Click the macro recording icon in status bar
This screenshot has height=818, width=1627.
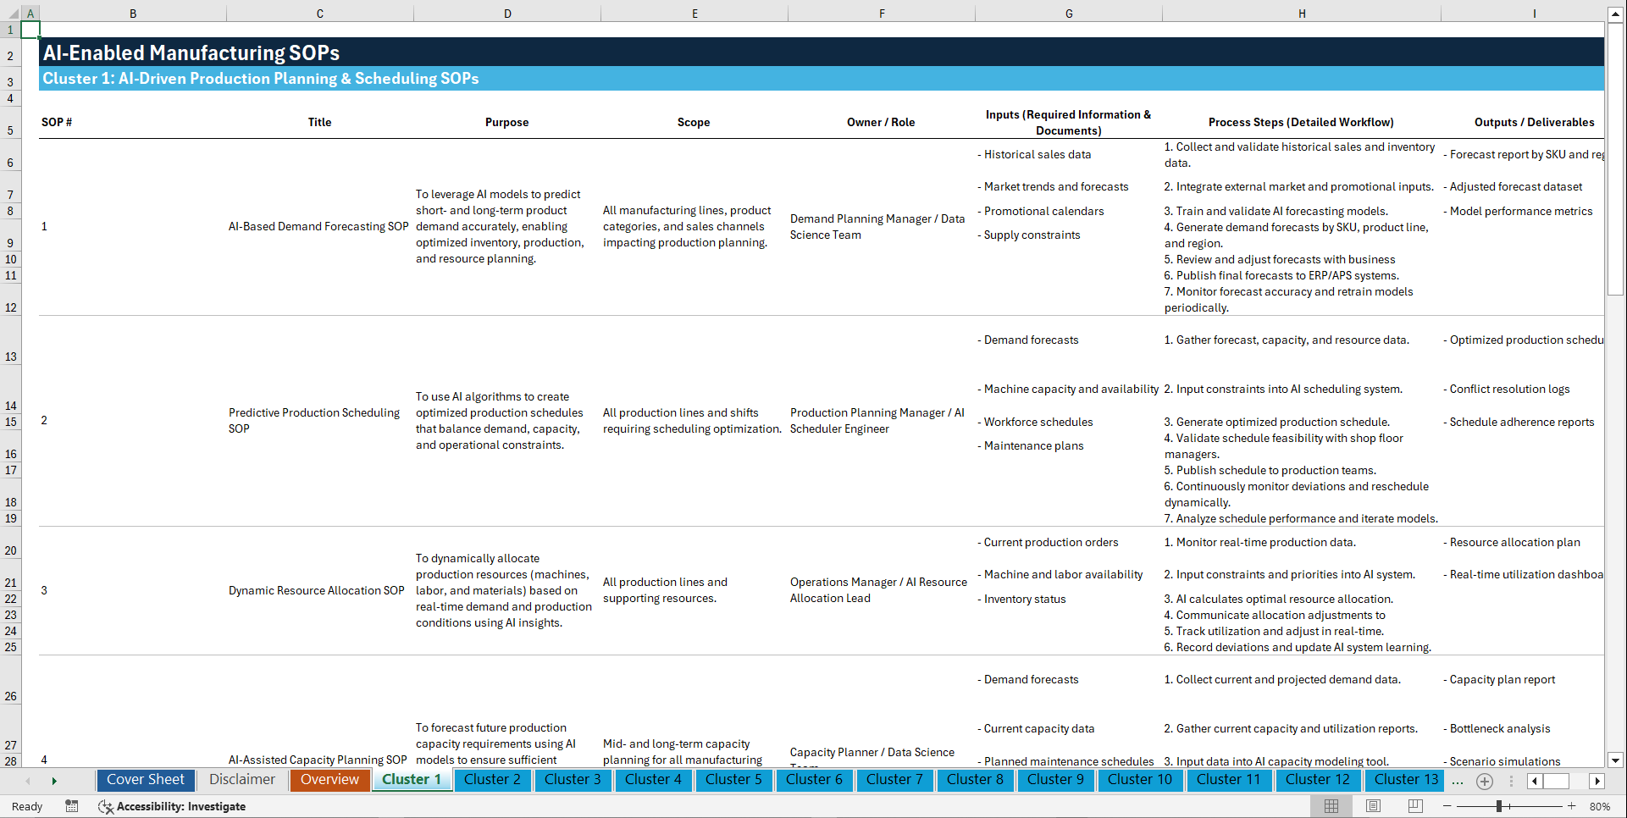coord(72,806)
